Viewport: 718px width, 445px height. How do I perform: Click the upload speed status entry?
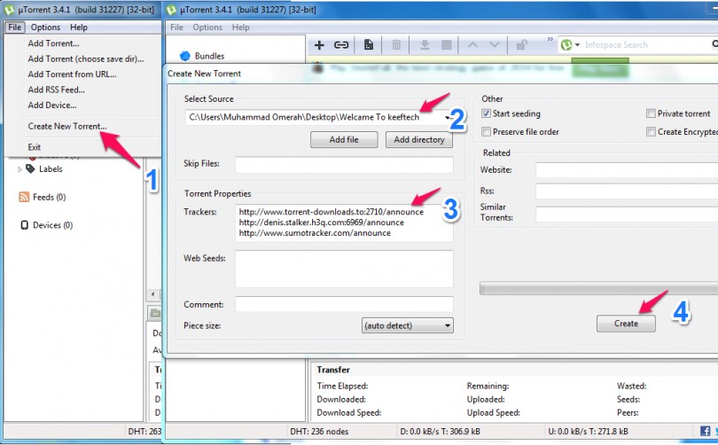pos(588,432)
